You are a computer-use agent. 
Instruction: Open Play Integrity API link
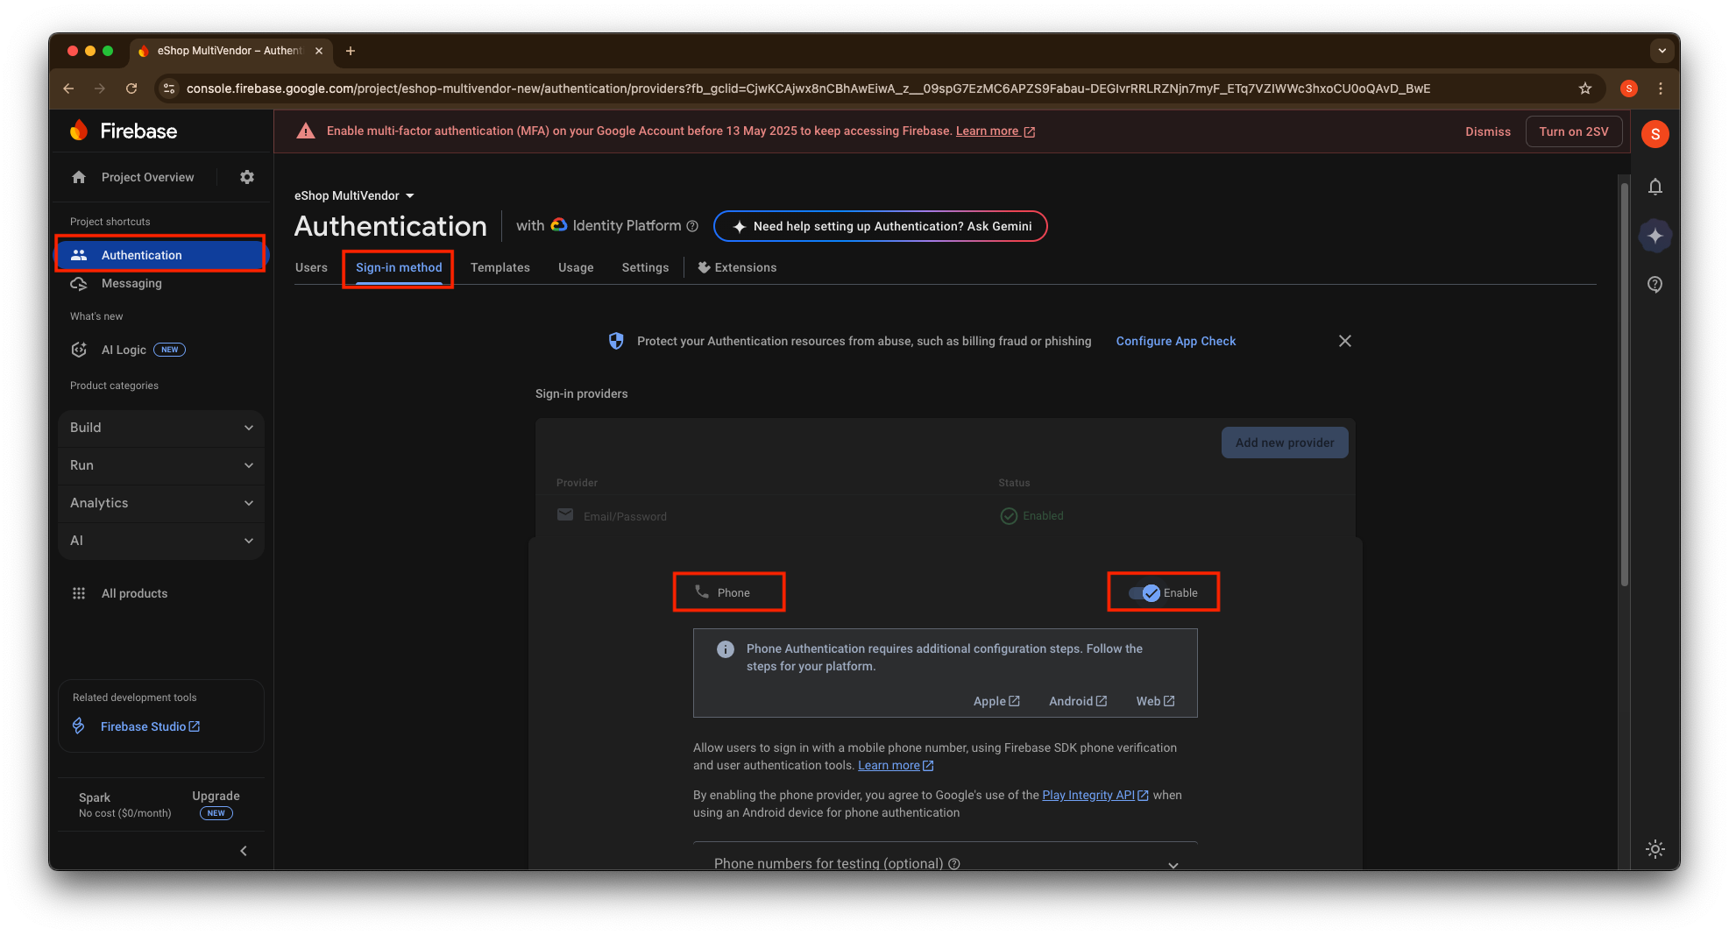(x=1095, y=795)
